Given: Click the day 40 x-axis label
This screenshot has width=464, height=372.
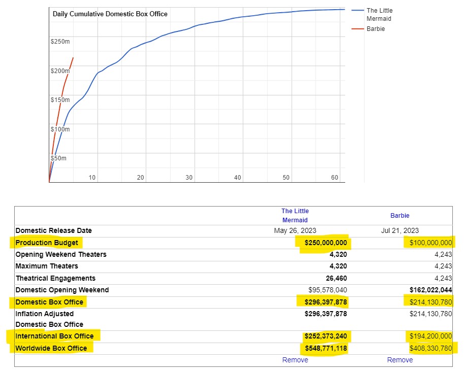Looking at the screenshot, I should click(x=238, y=177).
